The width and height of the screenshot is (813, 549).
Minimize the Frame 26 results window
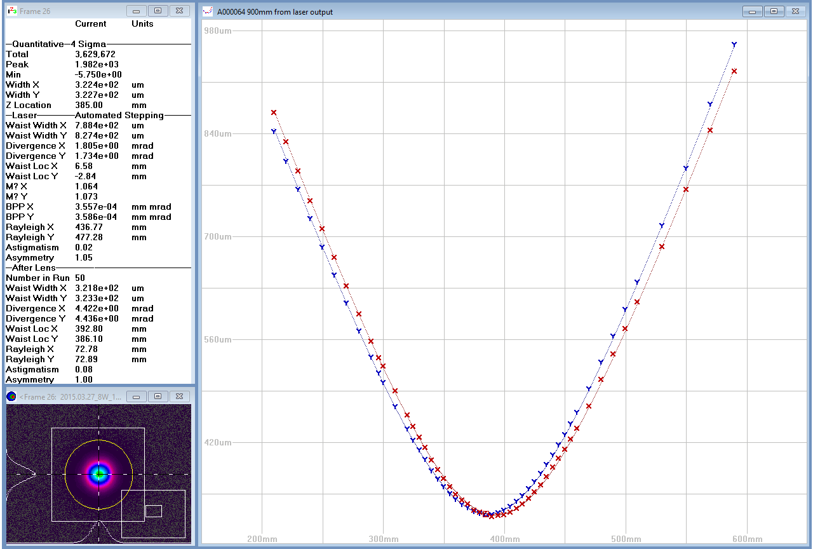(137, 11)
